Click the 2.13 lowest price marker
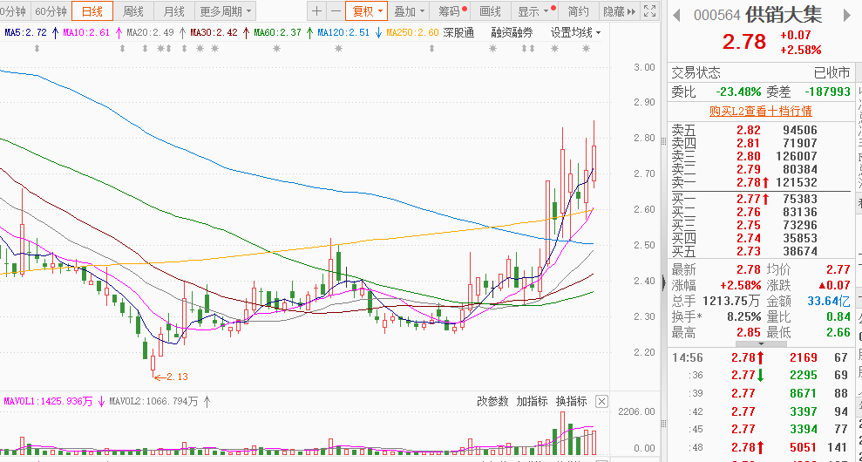The width and height of the screenshot is (862, 462). tap(171, 377)
